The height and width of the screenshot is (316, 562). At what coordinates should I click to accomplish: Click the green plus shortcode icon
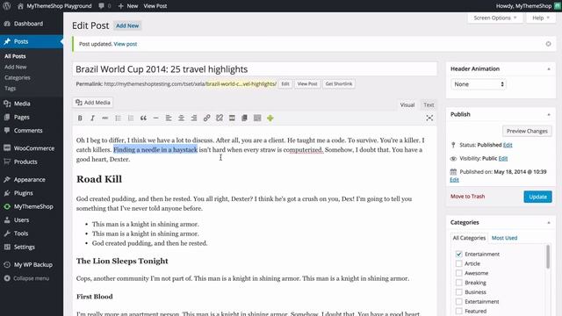[x=270, y=118]
